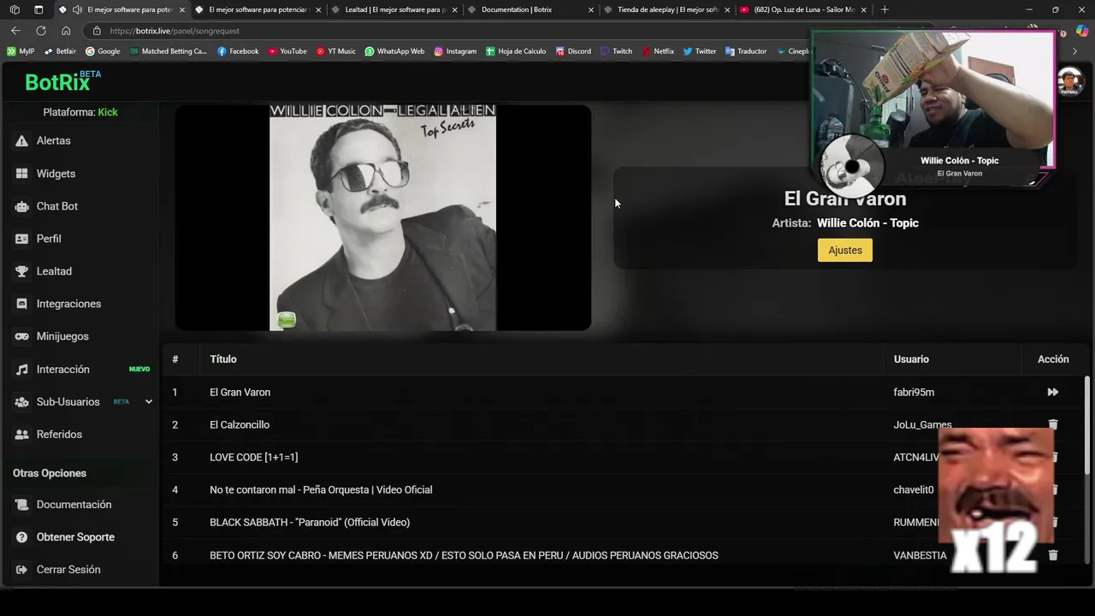Screen dimensions: 1095x616
Task: Click the username fabri95m
Action: pyautogui.click(x=914, y=393)
